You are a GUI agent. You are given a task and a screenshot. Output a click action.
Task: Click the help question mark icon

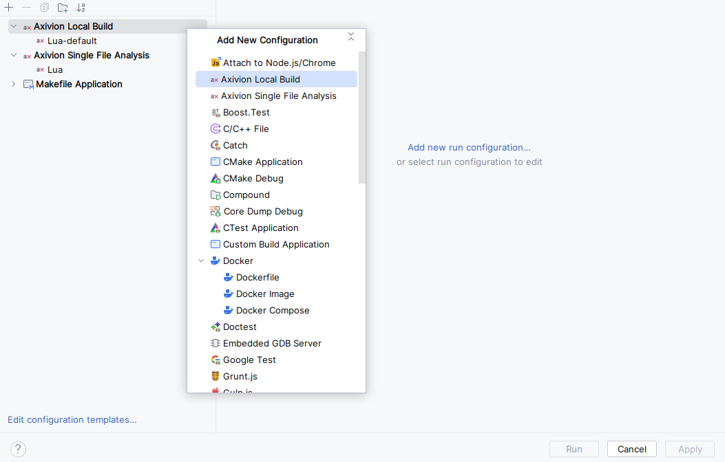pos(18,449)
